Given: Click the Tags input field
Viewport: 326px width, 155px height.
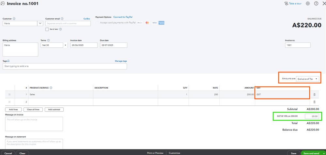Looking at the screenshot, I should (x=65, y=66).
